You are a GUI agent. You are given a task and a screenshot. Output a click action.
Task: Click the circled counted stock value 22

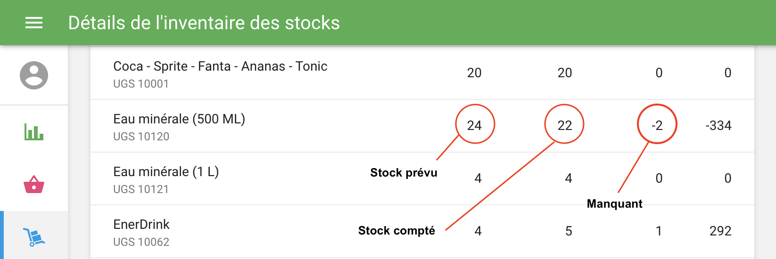(565, 125)
